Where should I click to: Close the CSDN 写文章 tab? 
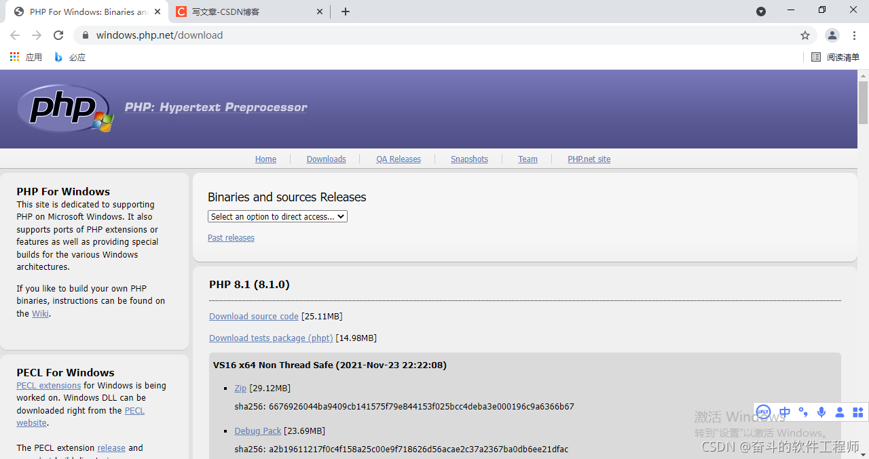point(320,12)
